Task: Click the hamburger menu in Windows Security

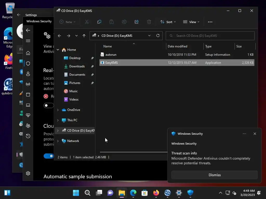Action: [28, 41]
